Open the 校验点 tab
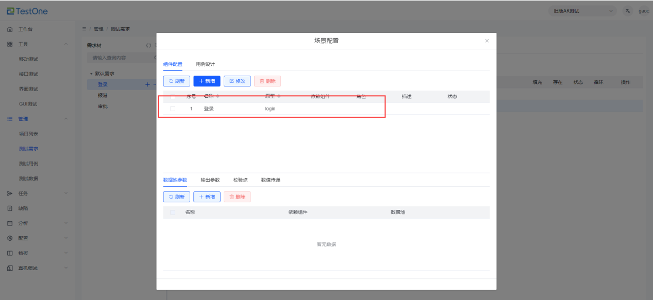653x300 pixels. coord(240,180)
